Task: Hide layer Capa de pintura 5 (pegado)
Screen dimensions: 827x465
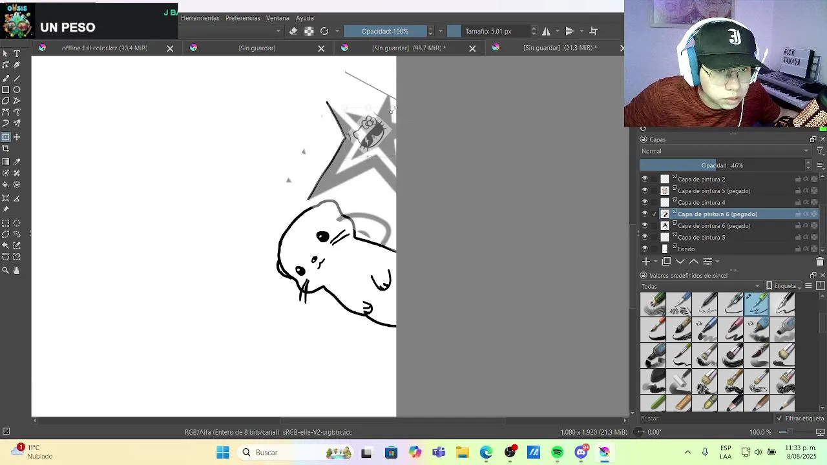Action: point(644,191)
